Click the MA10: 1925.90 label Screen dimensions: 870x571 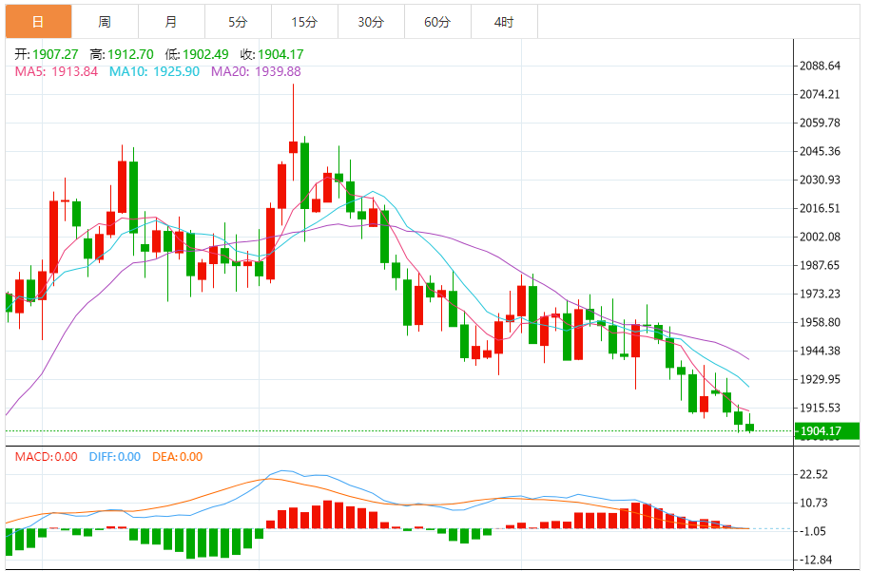pyautogui.click(x=154, y=71)
